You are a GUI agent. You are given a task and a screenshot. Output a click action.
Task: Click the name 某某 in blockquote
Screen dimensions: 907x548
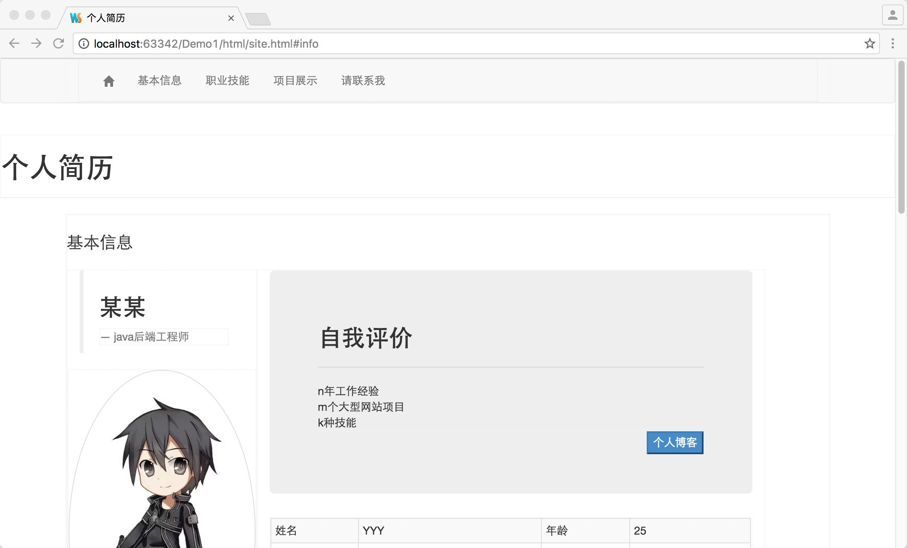coord(123,308)
